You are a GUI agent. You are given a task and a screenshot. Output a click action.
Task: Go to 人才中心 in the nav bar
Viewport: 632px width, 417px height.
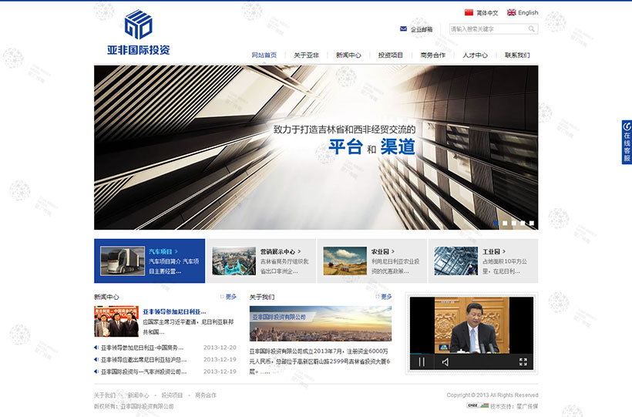click(x=476, y=55)
